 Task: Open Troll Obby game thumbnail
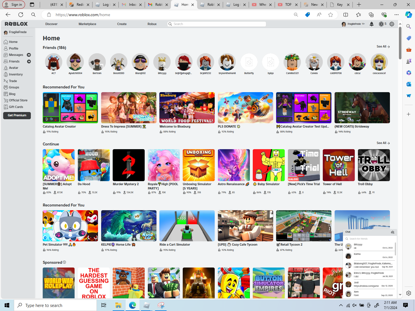point(374,165)
